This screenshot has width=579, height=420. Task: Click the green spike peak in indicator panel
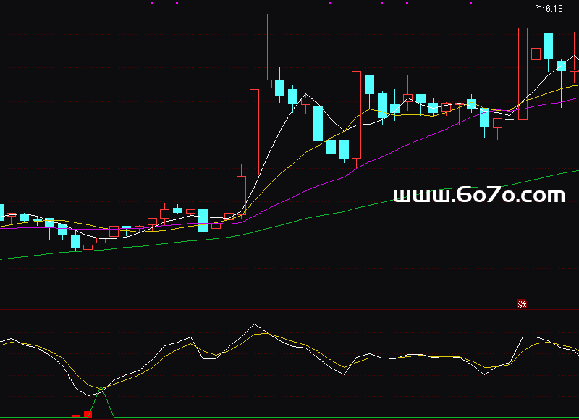[x=102, y=388]
